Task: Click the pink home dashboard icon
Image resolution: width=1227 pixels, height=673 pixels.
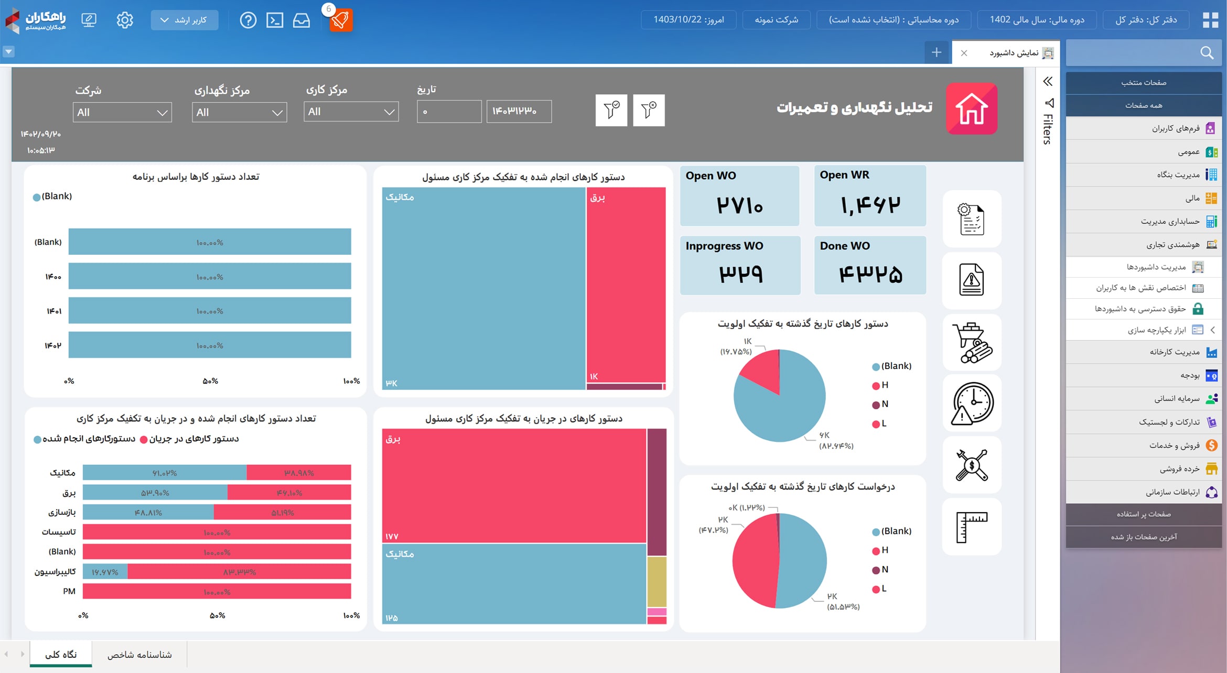Action: click(972, 108)
